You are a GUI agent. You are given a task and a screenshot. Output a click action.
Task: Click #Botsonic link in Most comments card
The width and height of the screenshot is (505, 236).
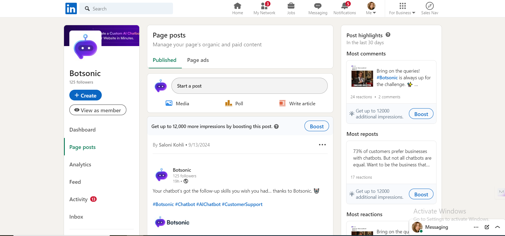point(387,78)
